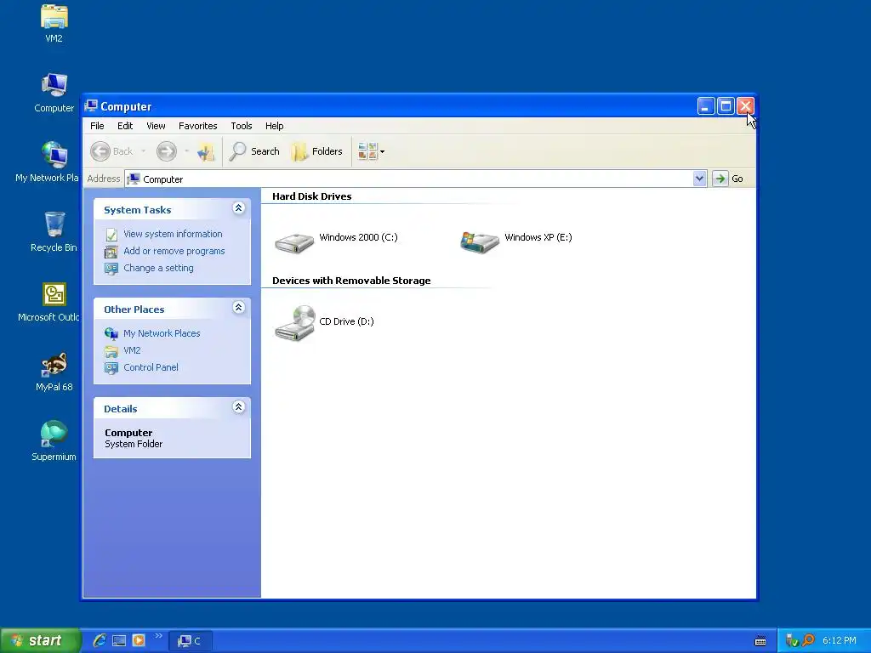
Task: Open Control Panel link in sidebar
Action: click(x=151, y=367)
